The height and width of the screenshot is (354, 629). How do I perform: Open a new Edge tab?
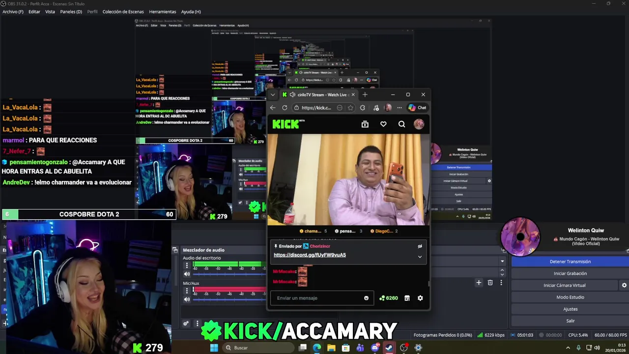[365, 95]
